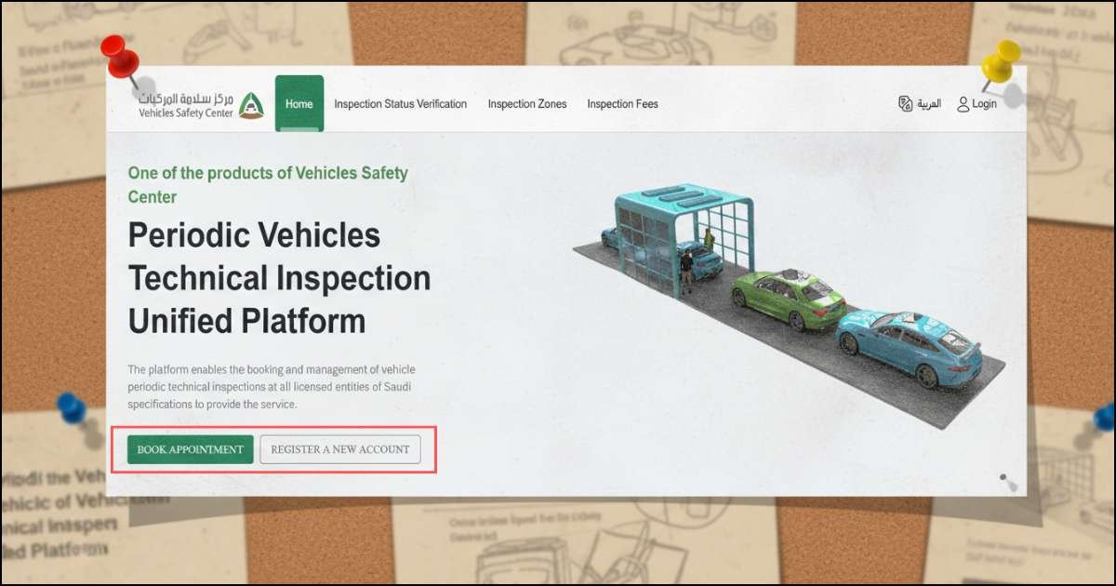The height and width of the screenshot is (586, 1116).
Task: Click the heading Periodic Vehicles Technical Inspection
Action: 279,277
